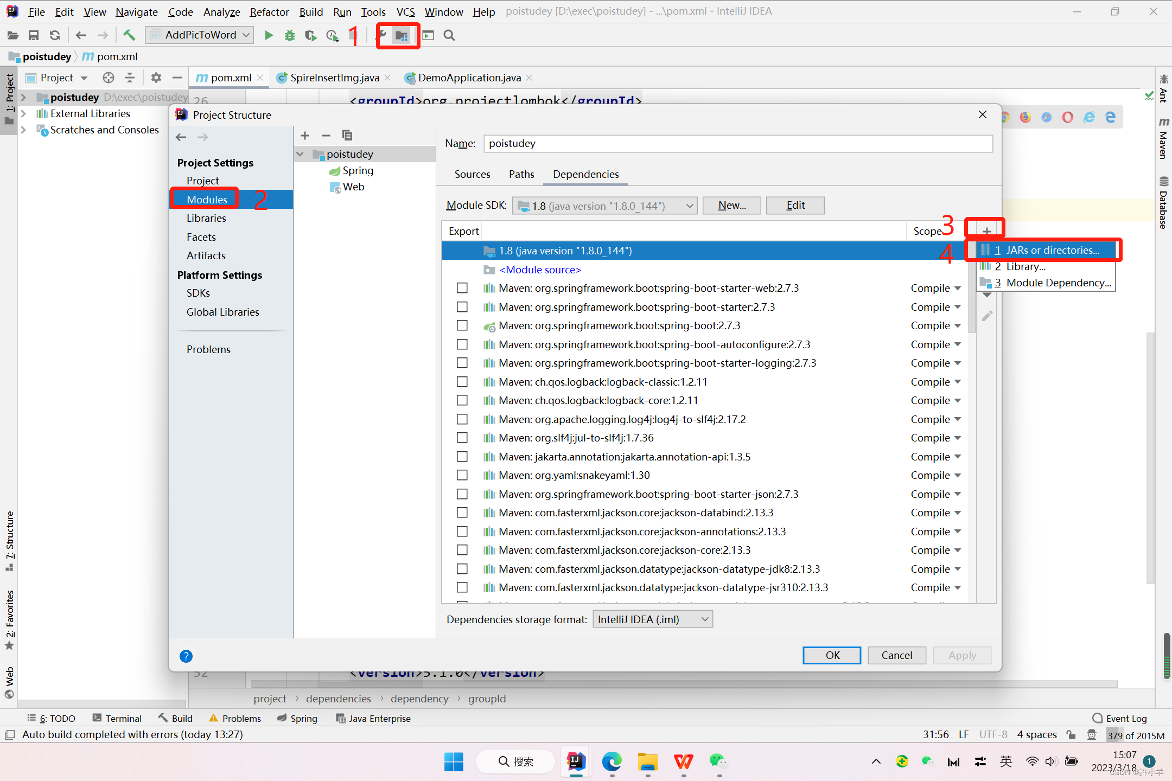The height and width of the screenshot is (781, 1172).
Task: Open Module SDK dropdown
Action: click(605, 206)
